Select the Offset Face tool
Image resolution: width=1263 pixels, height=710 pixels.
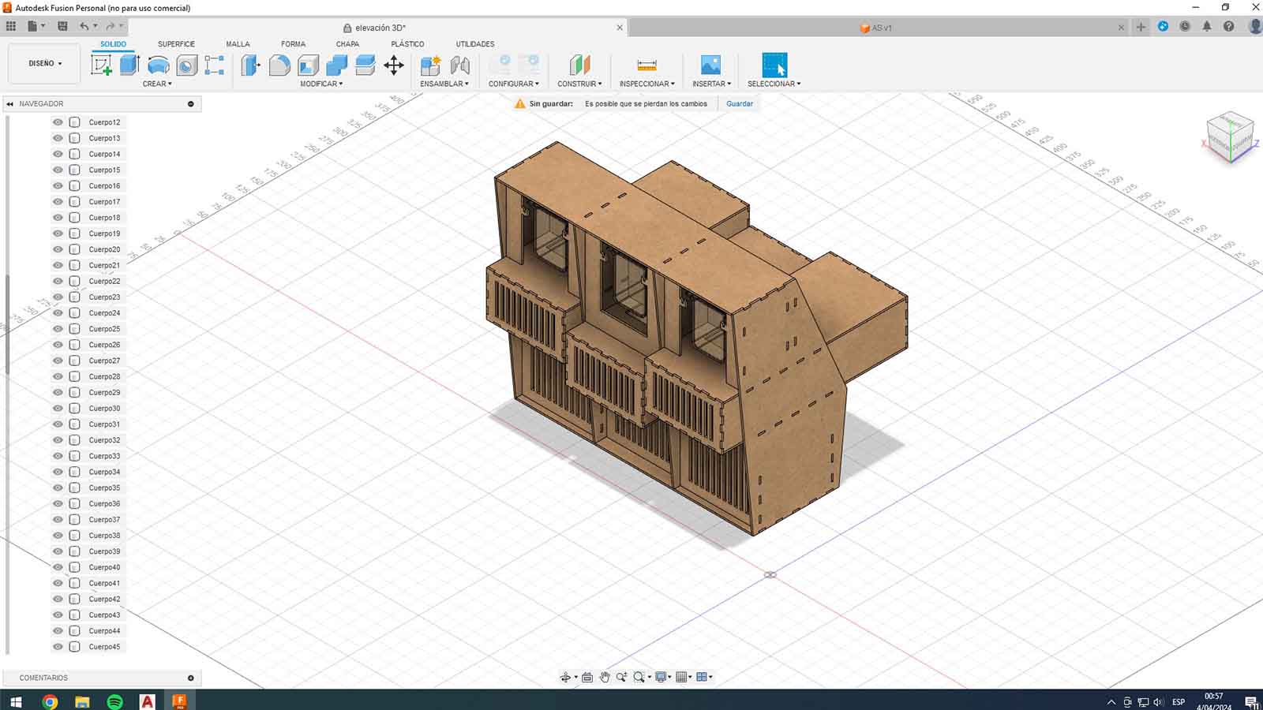click(365, 65)
